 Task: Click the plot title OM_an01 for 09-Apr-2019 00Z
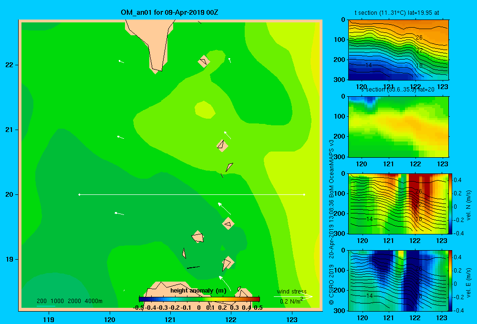pyautogui.click(x=169, y=13)
